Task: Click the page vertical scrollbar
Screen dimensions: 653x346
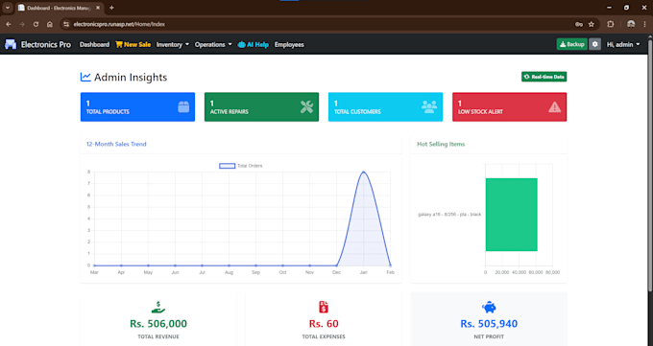Action: click(650, 167)
